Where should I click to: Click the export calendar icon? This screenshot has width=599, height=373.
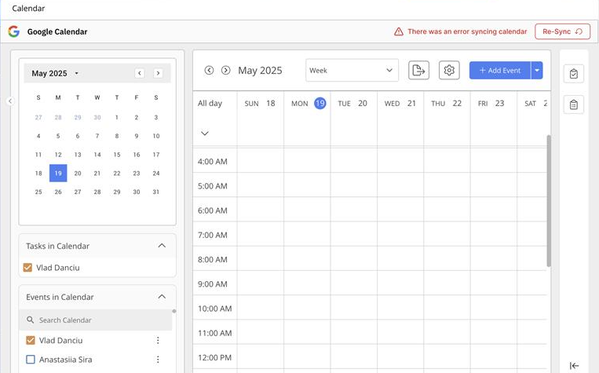[x=418, y=71]
